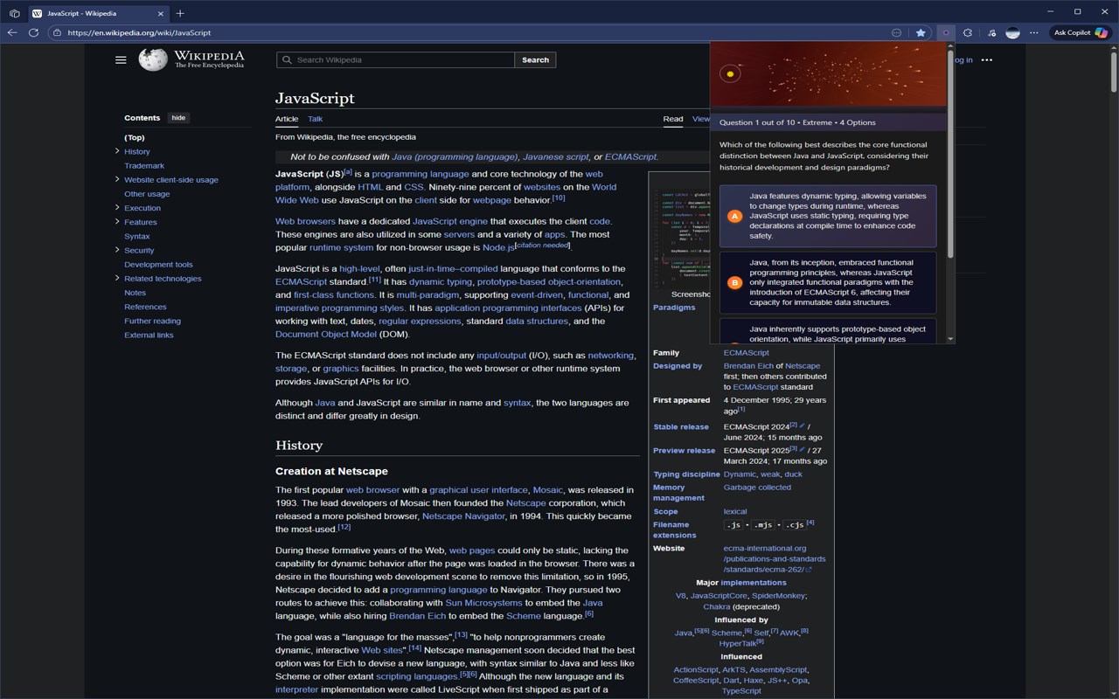Open Java (programming language) hatnote link
Viewport: 1119px width, 699px height.
pos(455,156)
